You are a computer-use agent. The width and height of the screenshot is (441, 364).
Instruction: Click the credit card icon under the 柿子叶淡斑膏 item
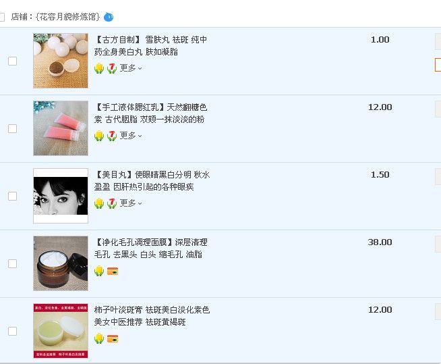tap(113, 338)
